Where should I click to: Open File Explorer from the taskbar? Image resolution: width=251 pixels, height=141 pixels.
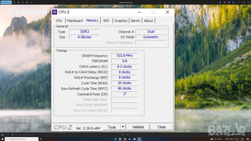click(x=120, y=139)
